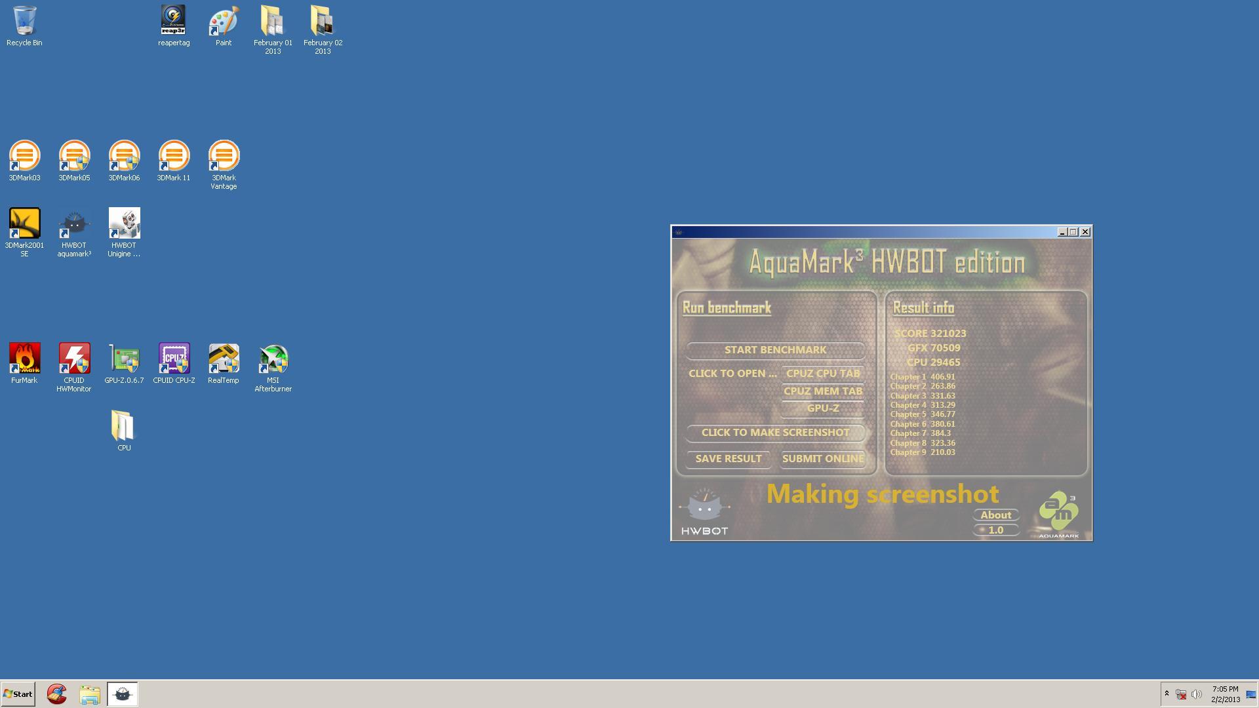Open the Recycle Bin icon

24,26
